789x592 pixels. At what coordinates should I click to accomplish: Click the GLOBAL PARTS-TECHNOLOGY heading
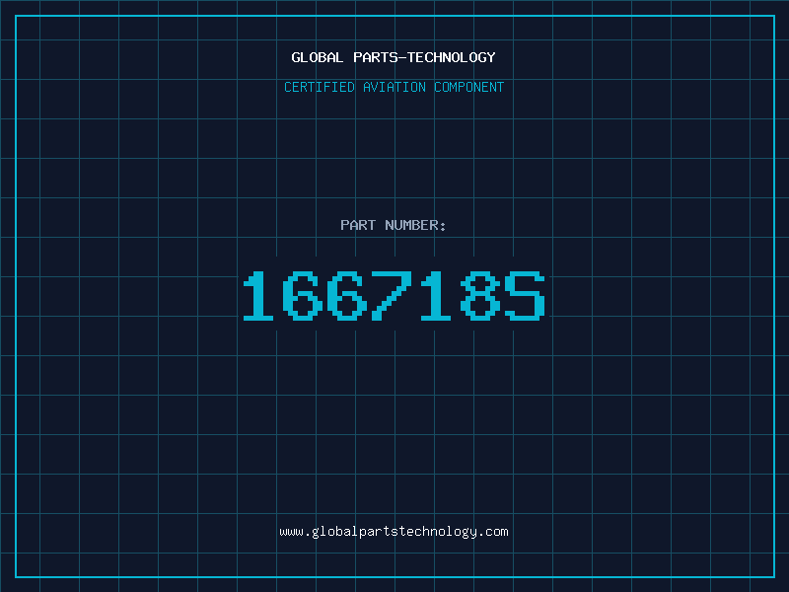coord(394,57)
